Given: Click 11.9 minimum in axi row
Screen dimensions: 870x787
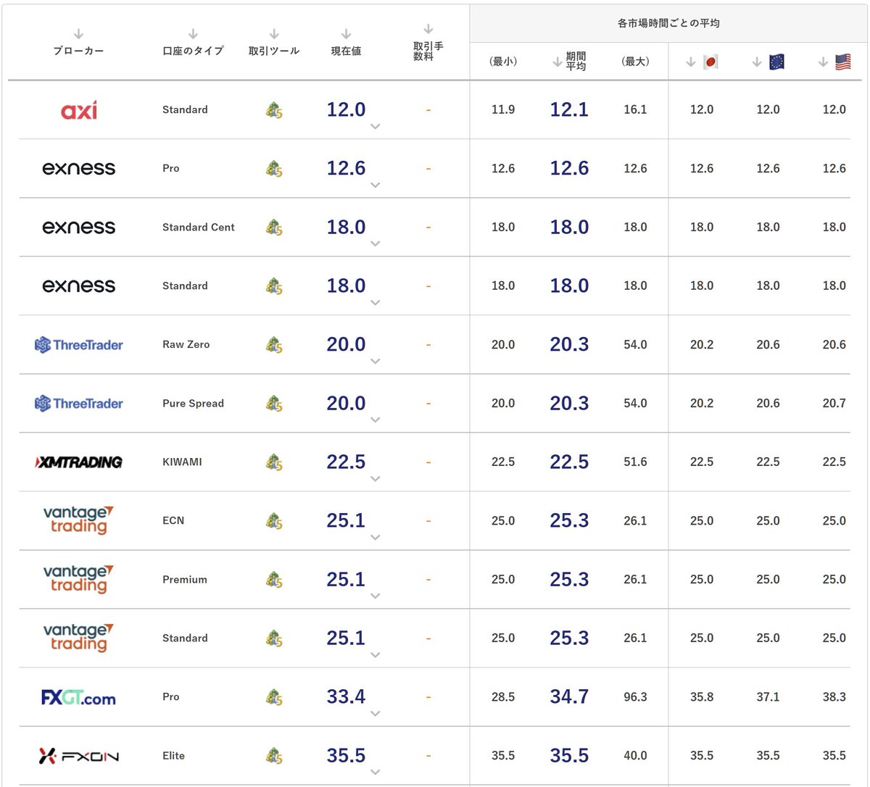Looking at the screenshot, I should pos(503,109).
